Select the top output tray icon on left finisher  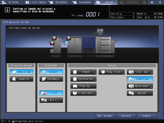point(54,38)
